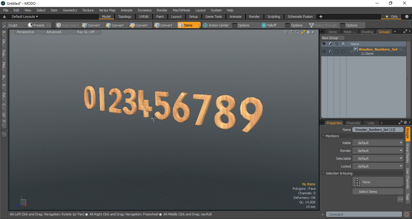Image resolution: width=412 pixels, height=219 pixels.
Task: Open the Groups tab dropdown arrow
Action: point(395,32)
